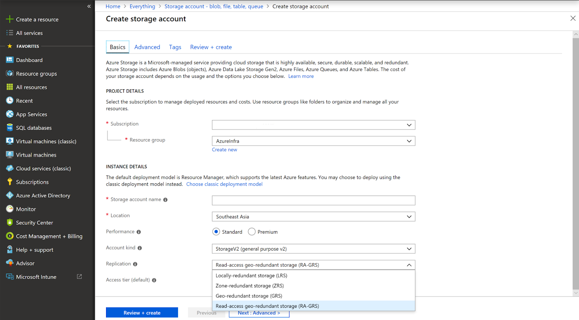Select Standard performance radio button

click(216, 232)
